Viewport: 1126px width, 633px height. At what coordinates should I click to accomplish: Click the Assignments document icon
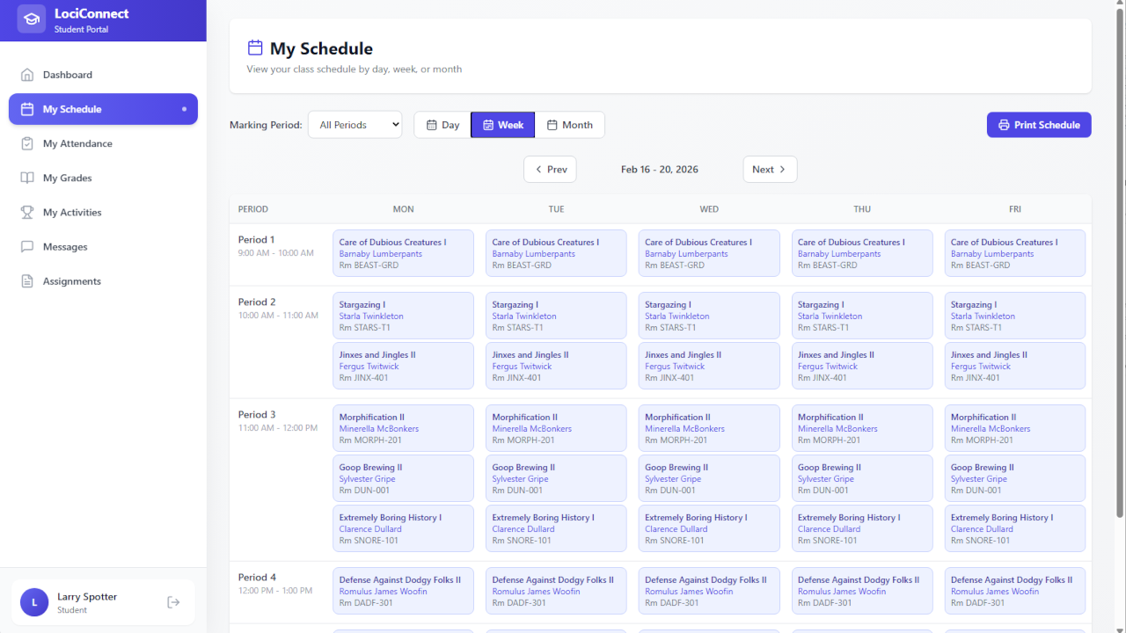coord(27,281)
